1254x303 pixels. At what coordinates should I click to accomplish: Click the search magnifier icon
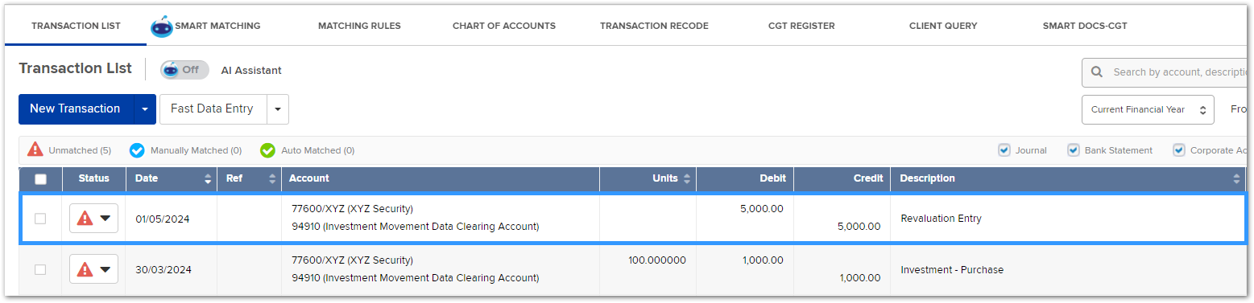tap(1097, 72)
